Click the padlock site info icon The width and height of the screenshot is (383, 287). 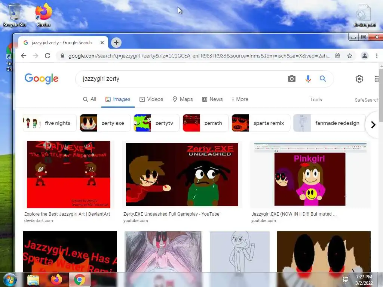(x=62, y=56)
